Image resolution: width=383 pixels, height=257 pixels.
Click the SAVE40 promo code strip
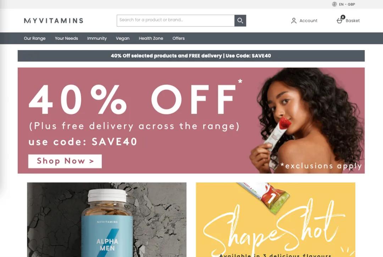[191, 56]
